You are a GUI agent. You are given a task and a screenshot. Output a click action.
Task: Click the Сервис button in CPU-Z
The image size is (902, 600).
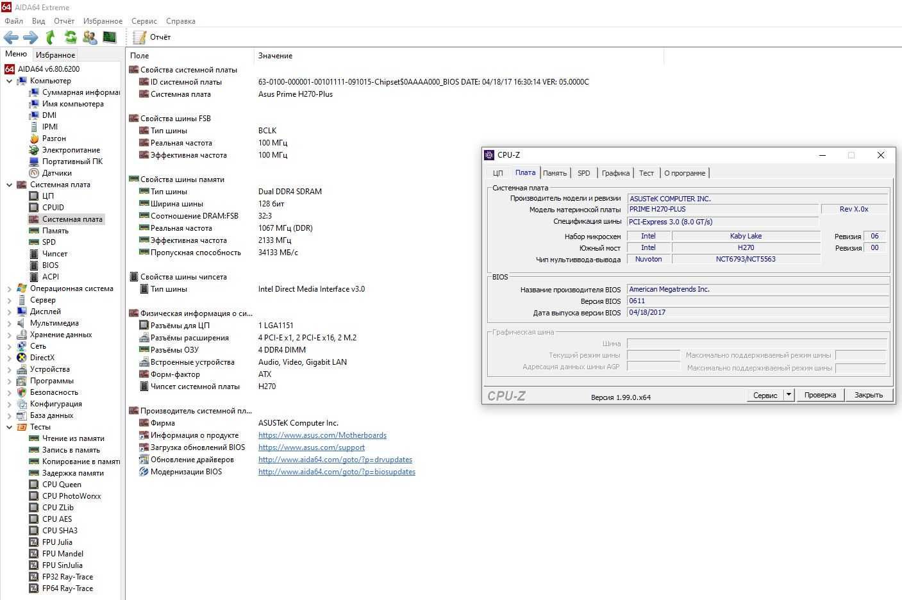pyautogui.click(x=765, y=395)
